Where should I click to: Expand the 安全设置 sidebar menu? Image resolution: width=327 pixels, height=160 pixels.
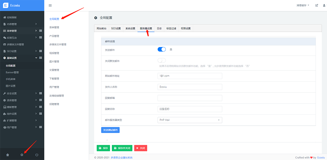coord(20,93)
